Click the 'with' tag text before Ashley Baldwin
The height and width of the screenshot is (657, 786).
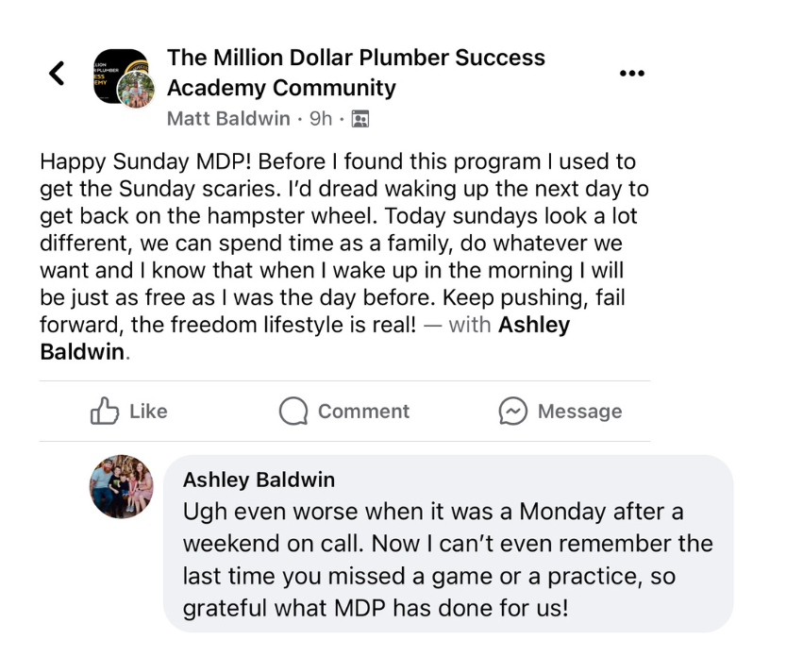470,326
